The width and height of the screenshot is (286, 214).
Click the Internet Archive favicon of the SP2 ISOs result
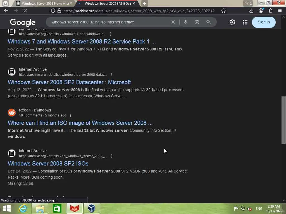pyautogui.click(x=12, y=153)
